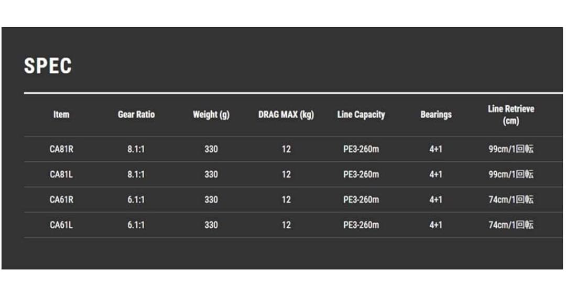Screen dimensions: 566x301
Task: Click the Line Capacity column header
Action: tap(361, 115)
